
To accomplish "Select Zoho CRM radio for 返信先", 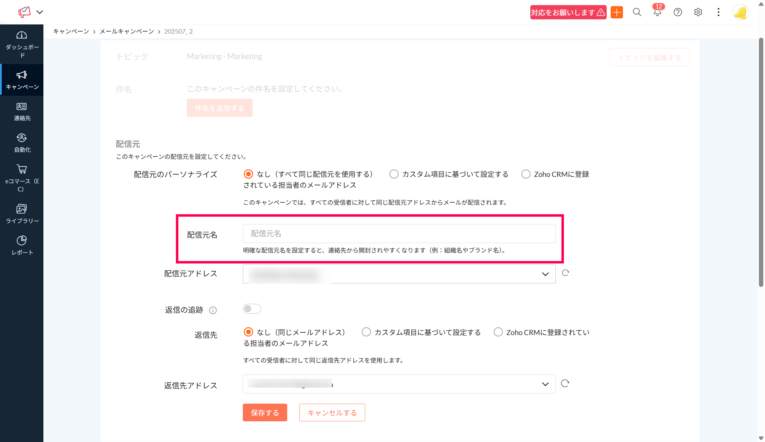I will [x=498, y=332].
